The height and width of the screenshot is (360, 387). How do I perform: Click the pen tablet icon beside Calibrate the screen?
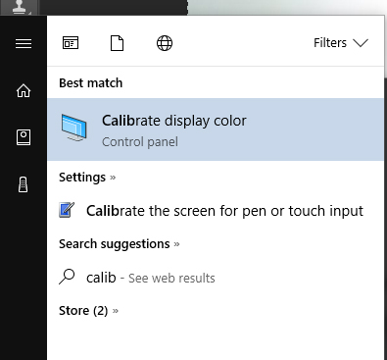(x=67, y=210)
